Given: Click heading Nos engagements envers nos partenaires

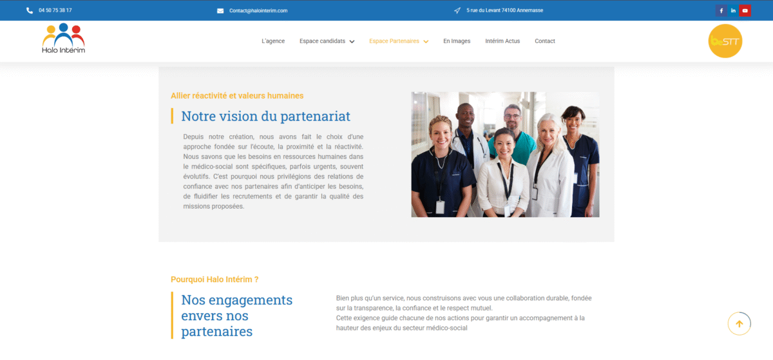Looking at the screenshot, I should [x=236, y=316].
